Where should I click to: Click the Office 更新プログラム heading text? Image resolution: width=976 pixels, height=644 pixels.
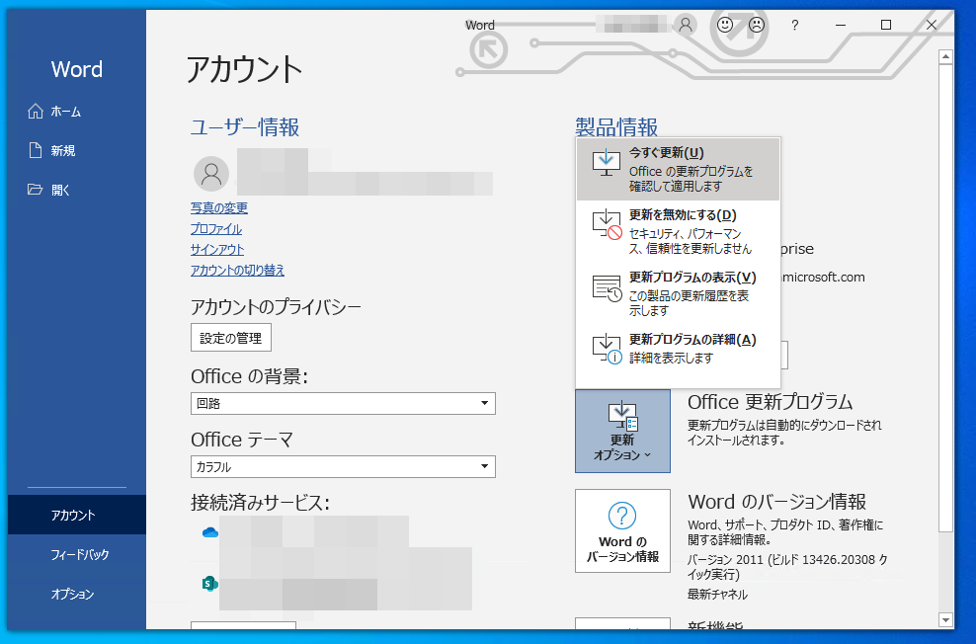(770, 402)
